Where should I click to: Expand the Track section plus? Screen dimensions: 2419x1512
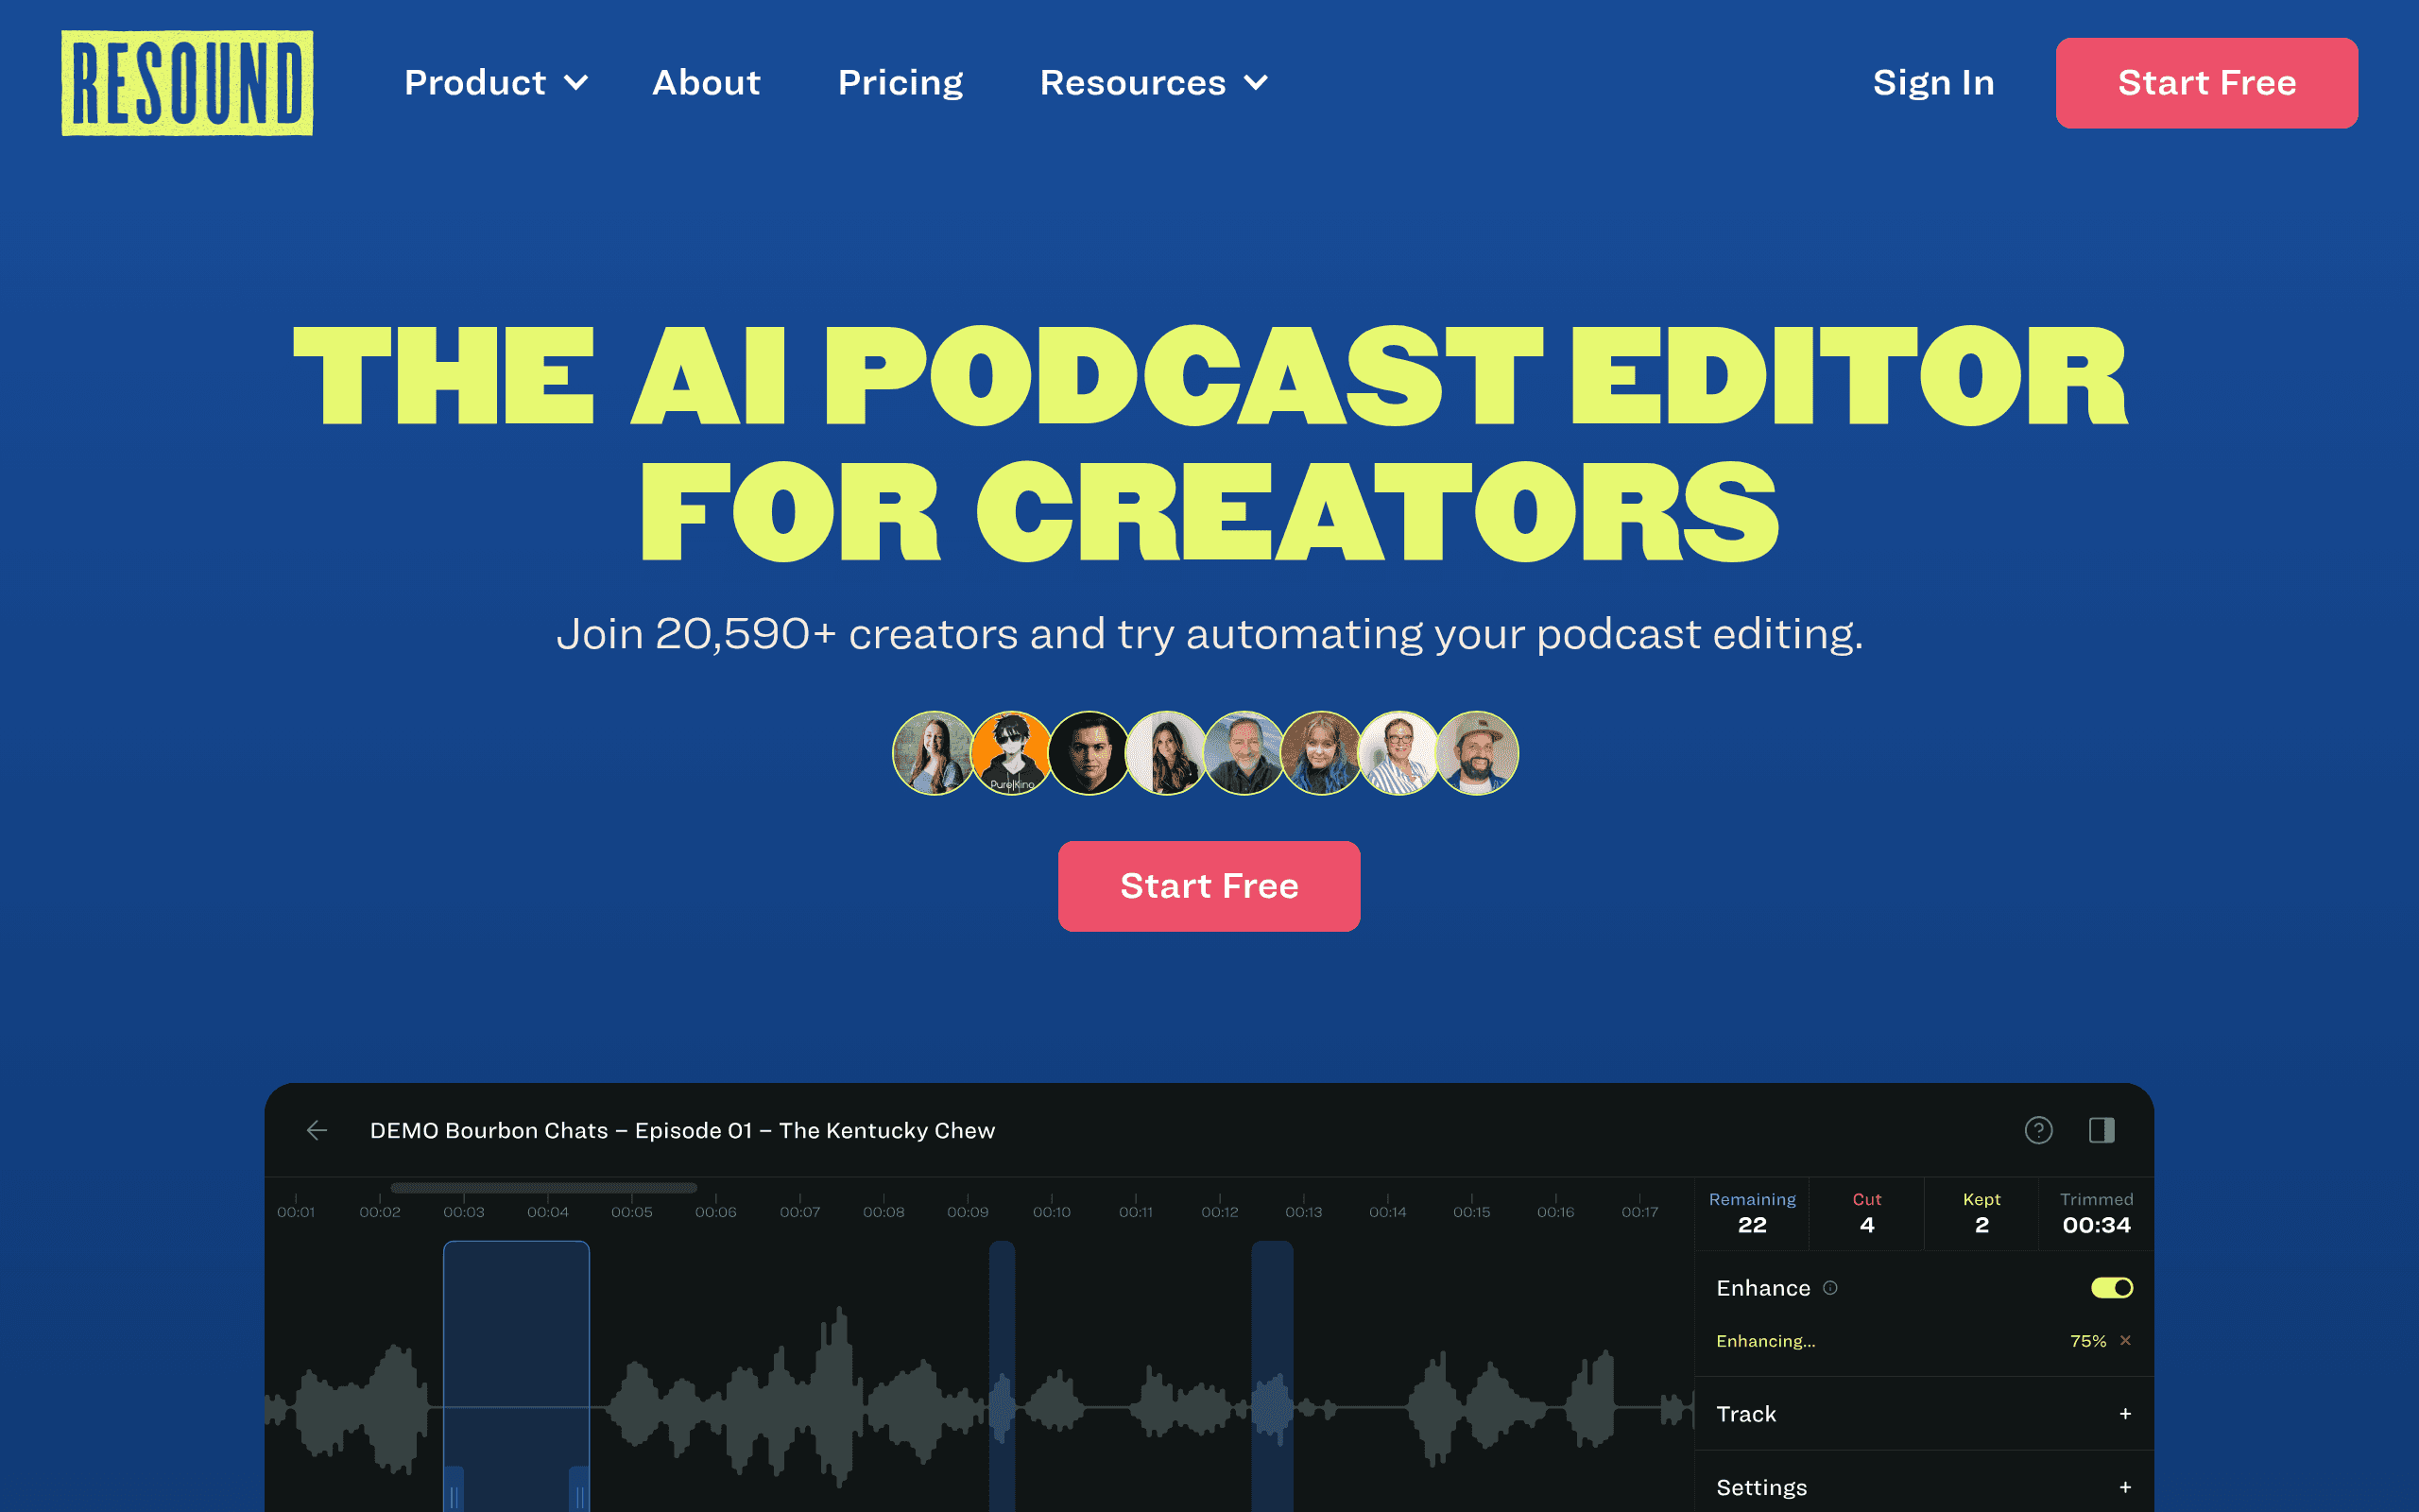[2125, 1413]
